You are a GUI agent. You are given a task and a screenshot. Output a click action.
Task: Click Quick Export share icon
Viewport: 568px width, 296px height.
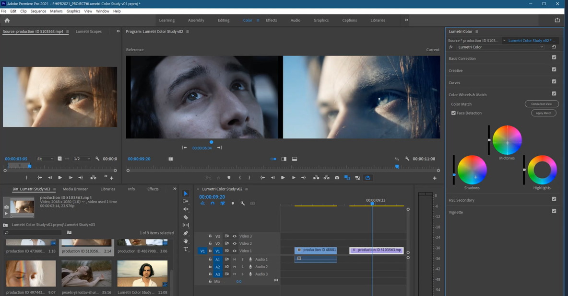tap(557, 20)
